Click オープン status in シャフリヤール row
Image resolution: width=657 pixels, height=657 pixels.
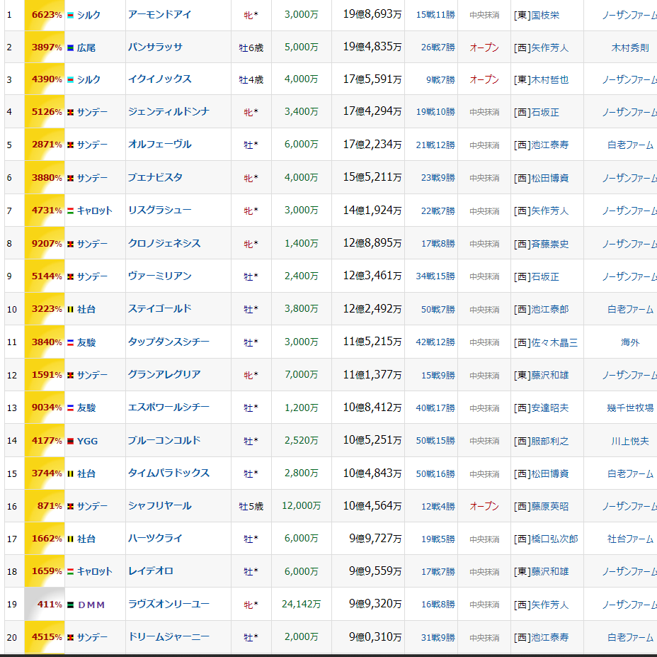pos(484,506)
